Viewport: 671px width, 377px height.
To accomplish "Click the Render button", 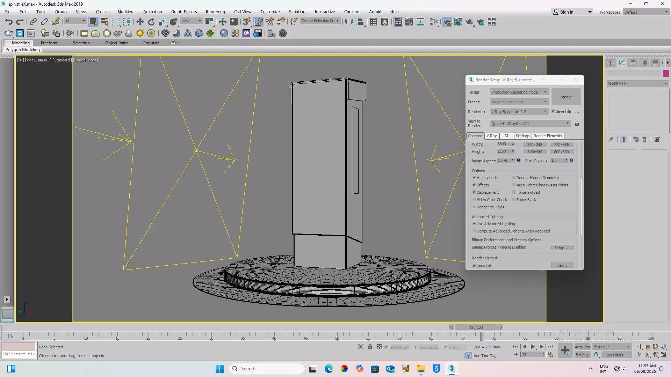I will click(565, 97).
